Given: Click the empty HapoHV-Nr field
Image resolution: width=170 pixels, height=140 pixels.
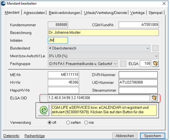Looking at the screenshot, I should 63,90.
